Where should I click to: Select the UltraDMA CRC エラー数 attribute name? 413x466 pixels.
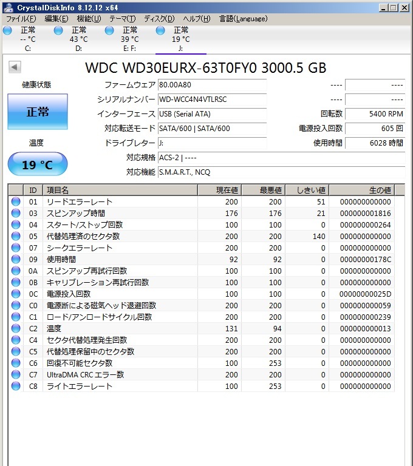86,375
